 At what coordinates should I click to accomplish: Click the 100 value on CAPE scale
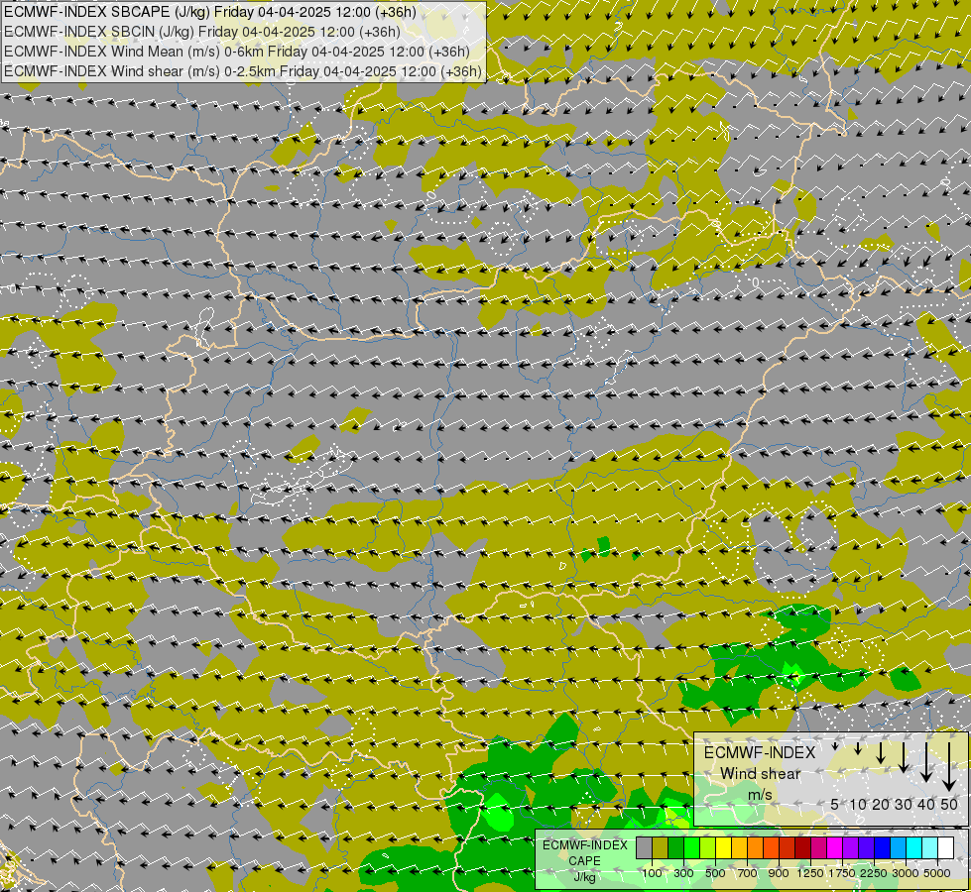coord(652,873)
